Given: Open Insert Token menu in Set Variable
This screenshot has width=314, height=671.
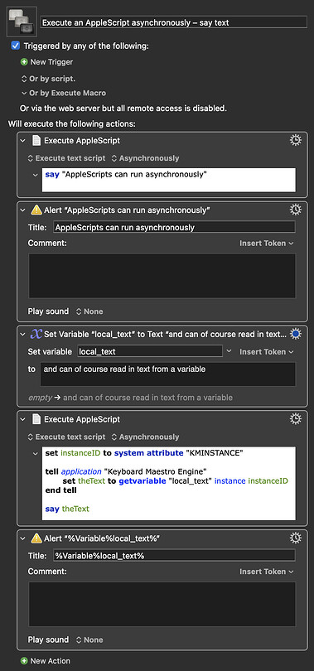Looking at the screenshot, I should pyautogui.click(x=267, y=352).
